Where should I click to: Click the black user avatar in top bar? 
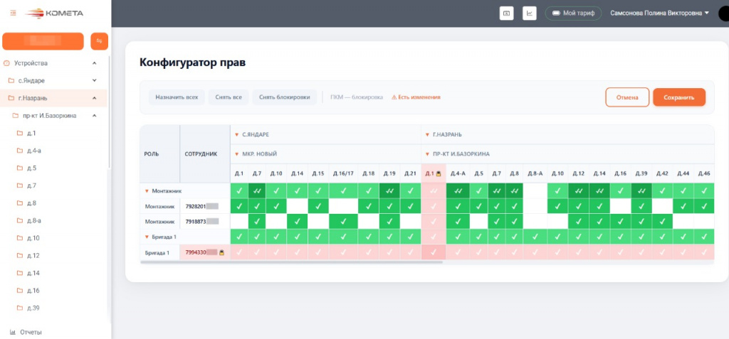[x=723, y=14]
